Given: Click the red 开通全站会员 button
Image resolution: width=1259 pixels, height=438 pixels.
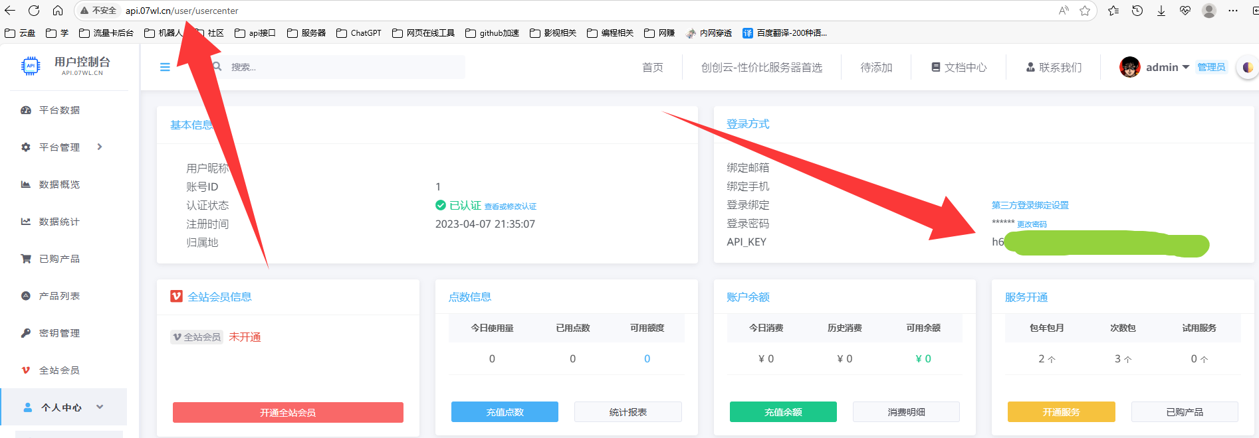Looking at the screenshot, I should pos(288,412).
